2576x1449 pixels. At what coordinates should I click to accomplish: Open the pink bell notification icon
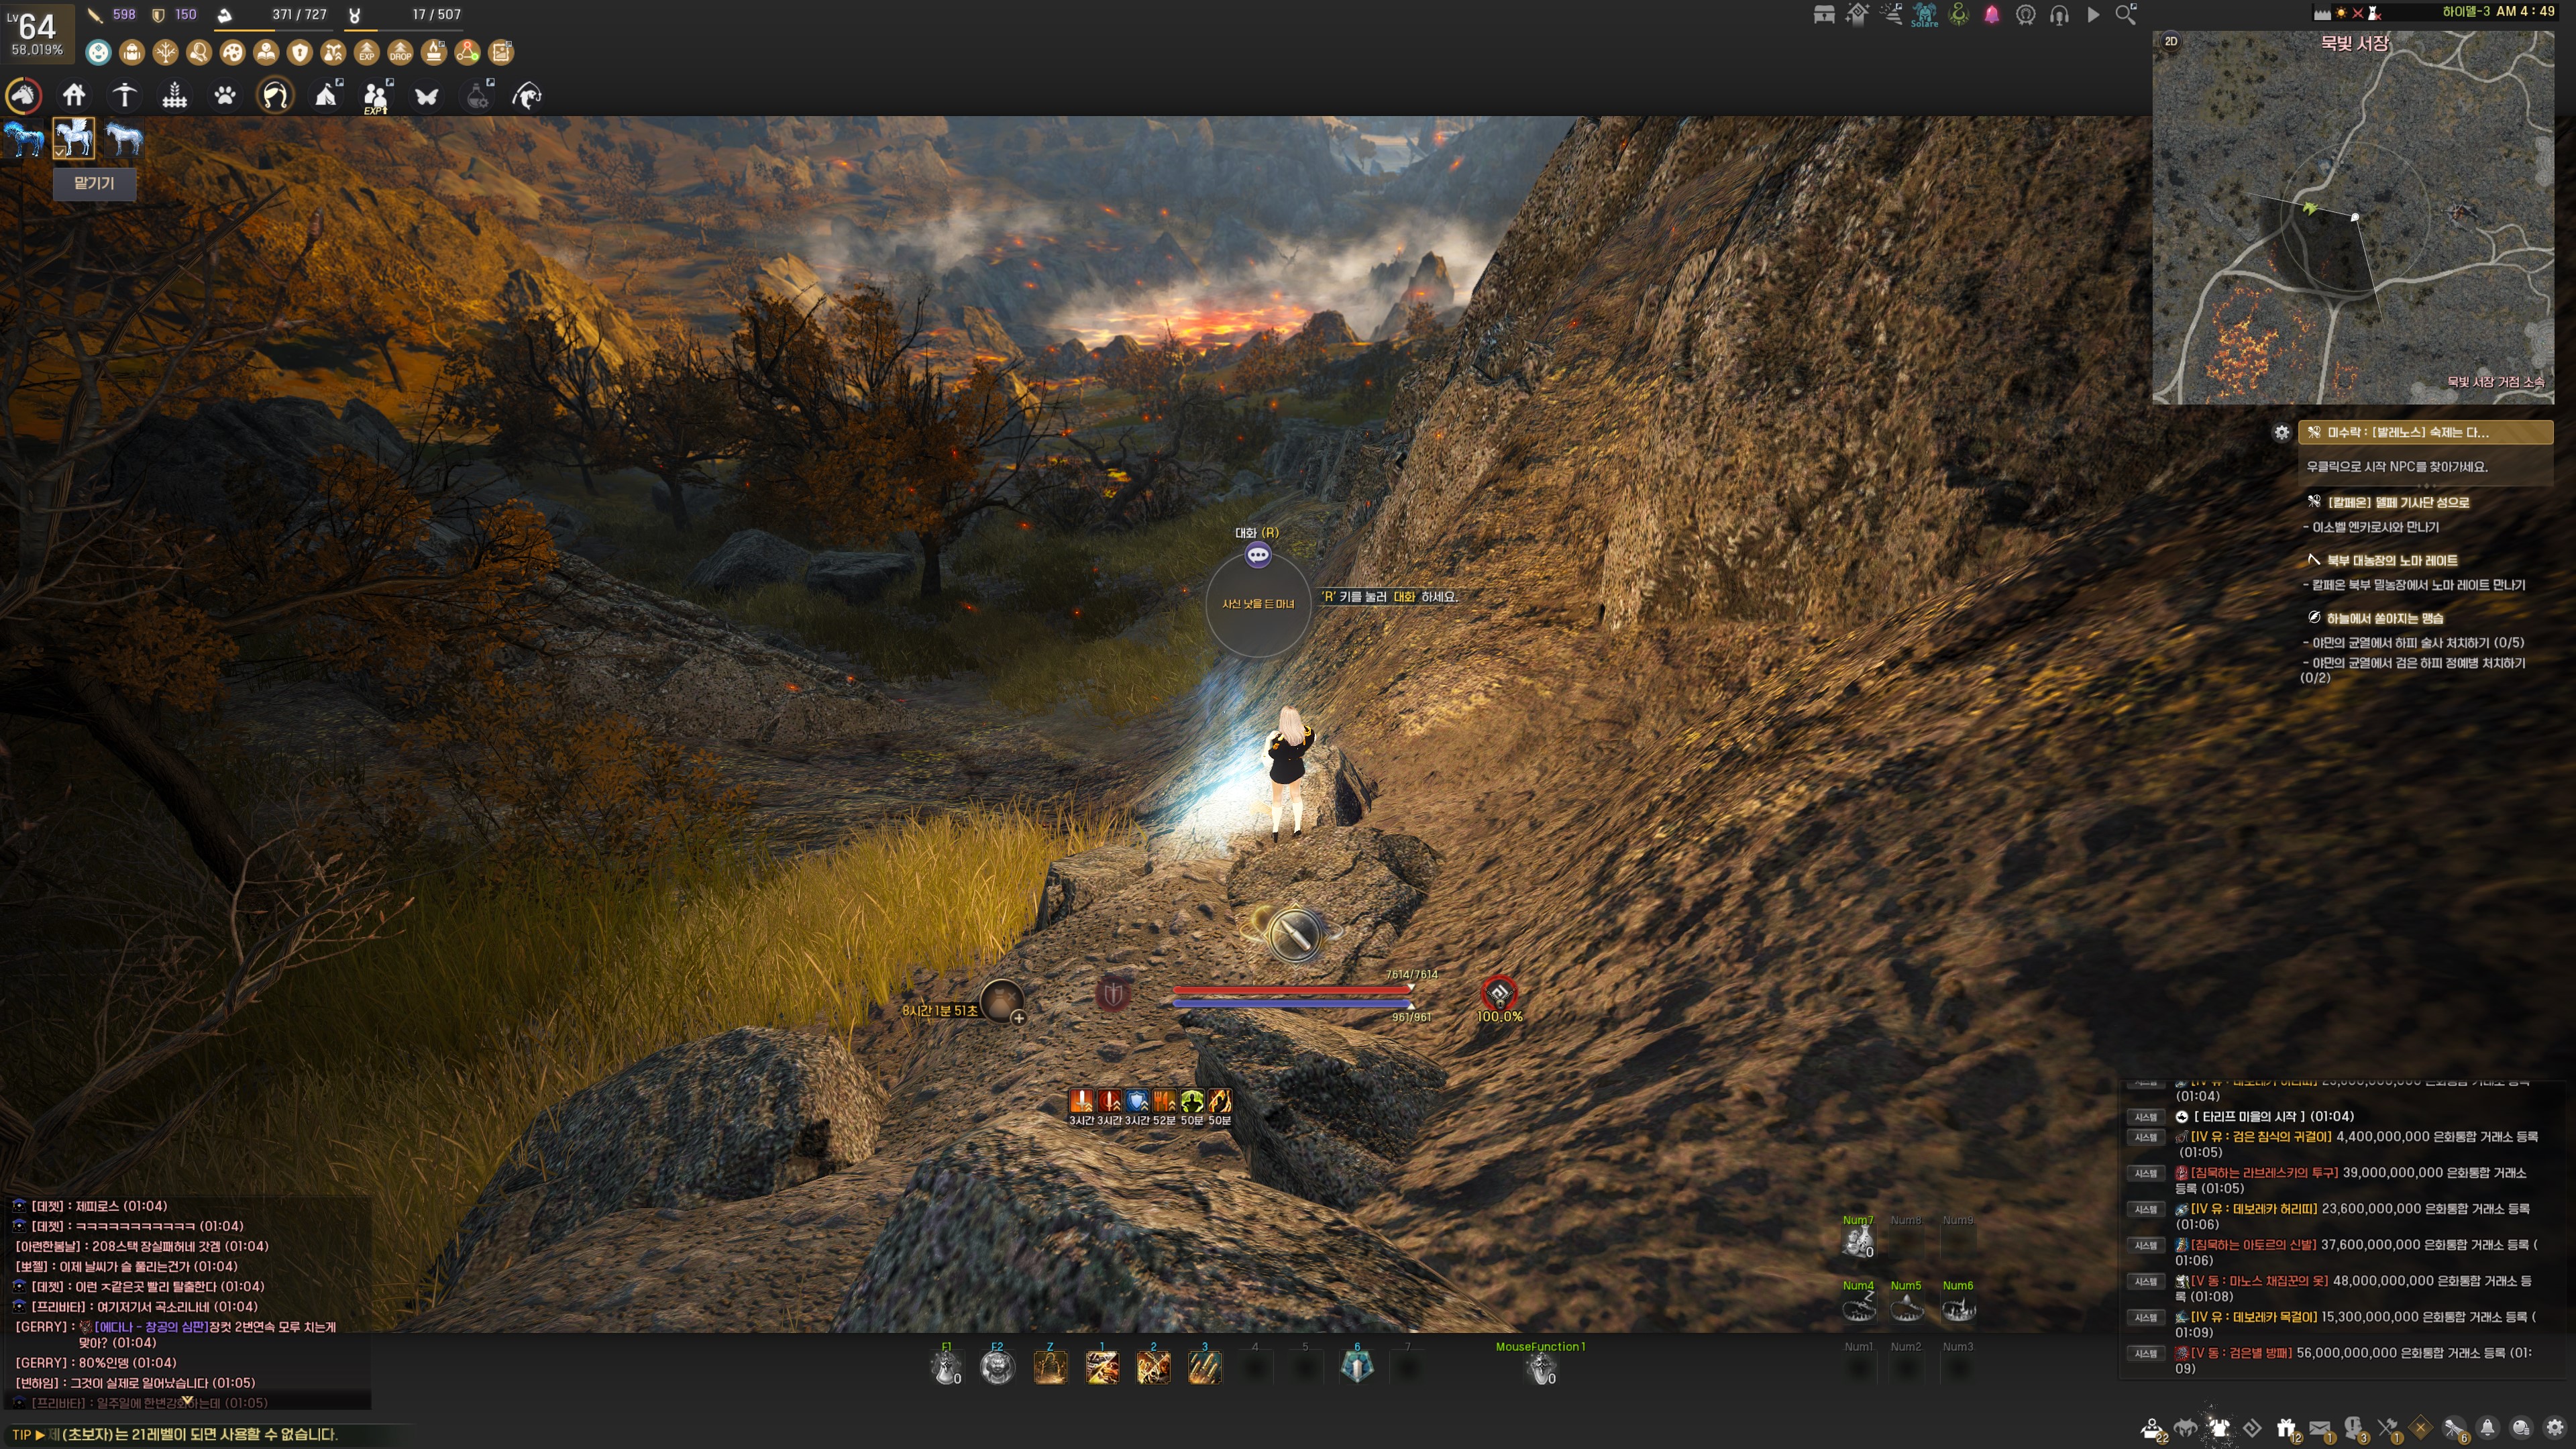pyautogui.click(x=1991, y=15)
